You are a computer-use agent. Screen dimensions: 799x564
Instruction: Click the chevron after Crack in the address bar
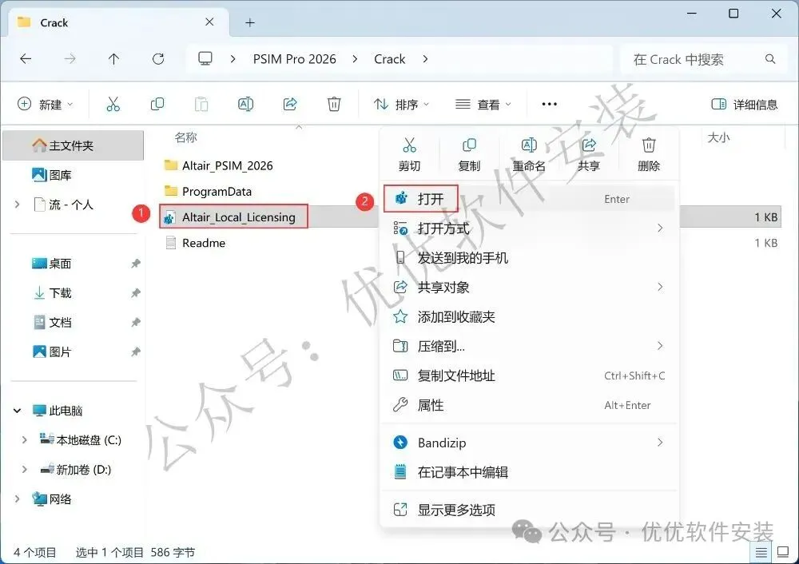(x=426, y=59)
